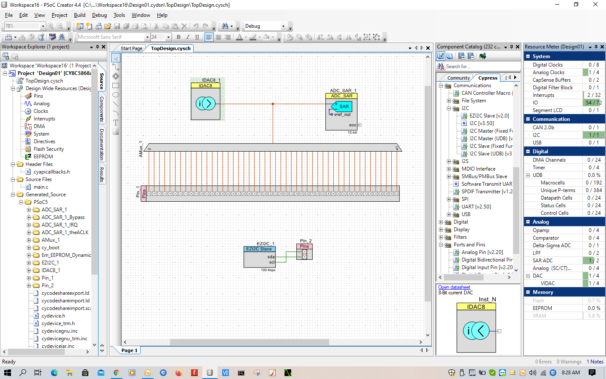
Task: Switch to the Community catalog tab
Action: (x=458, y=78)
